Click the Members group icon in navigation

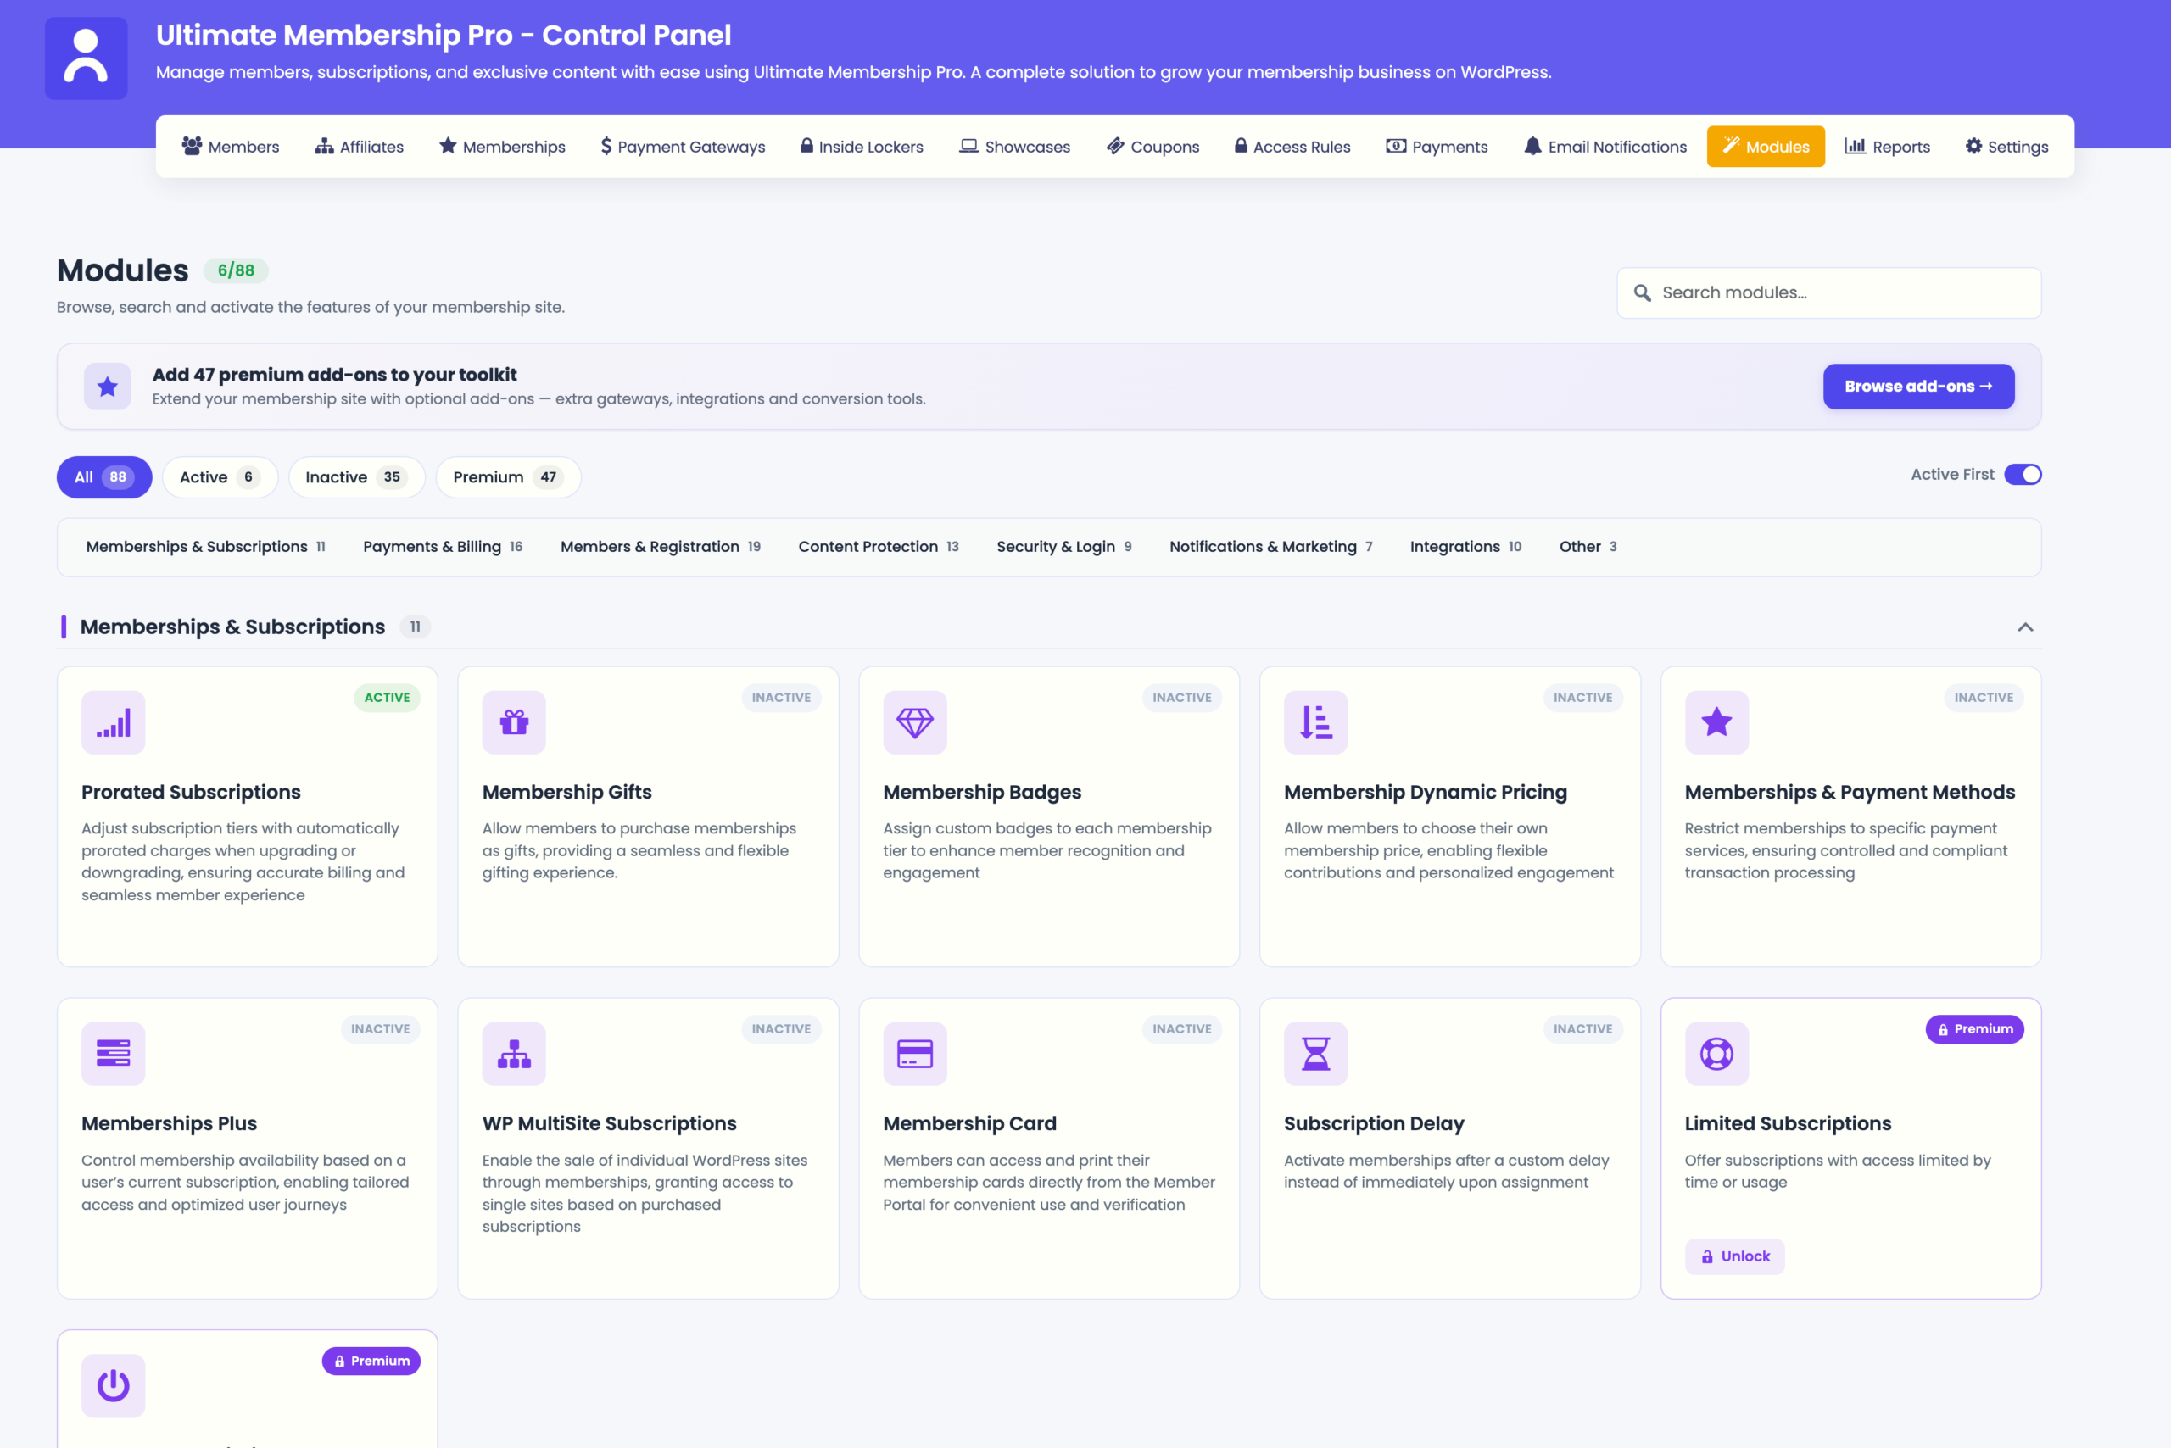click(191, 146)
